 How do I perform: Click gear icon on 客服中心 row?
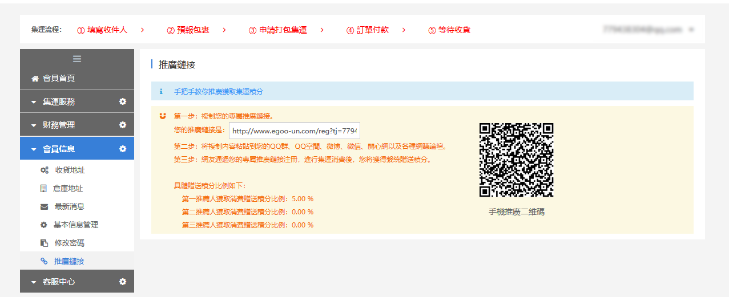click(x=123, y=282)
